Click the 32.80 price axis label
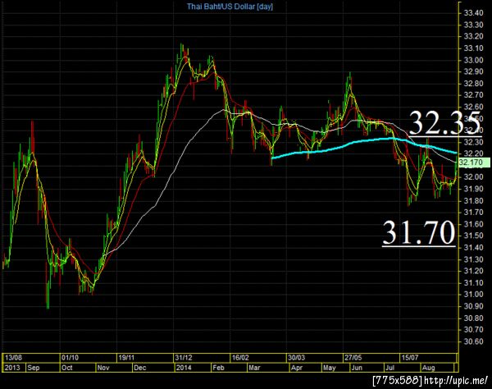This screenshot has height=389, width=492. pyautogui.click(x=473, y=84)
